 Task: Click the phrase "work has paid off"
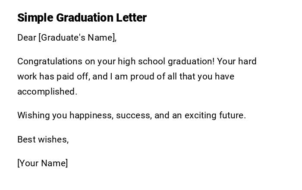[53, 76]
